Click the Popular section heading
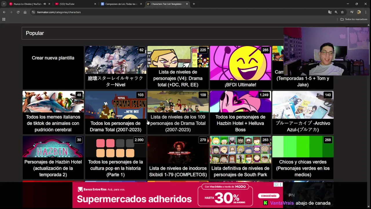 coord(35,33)
